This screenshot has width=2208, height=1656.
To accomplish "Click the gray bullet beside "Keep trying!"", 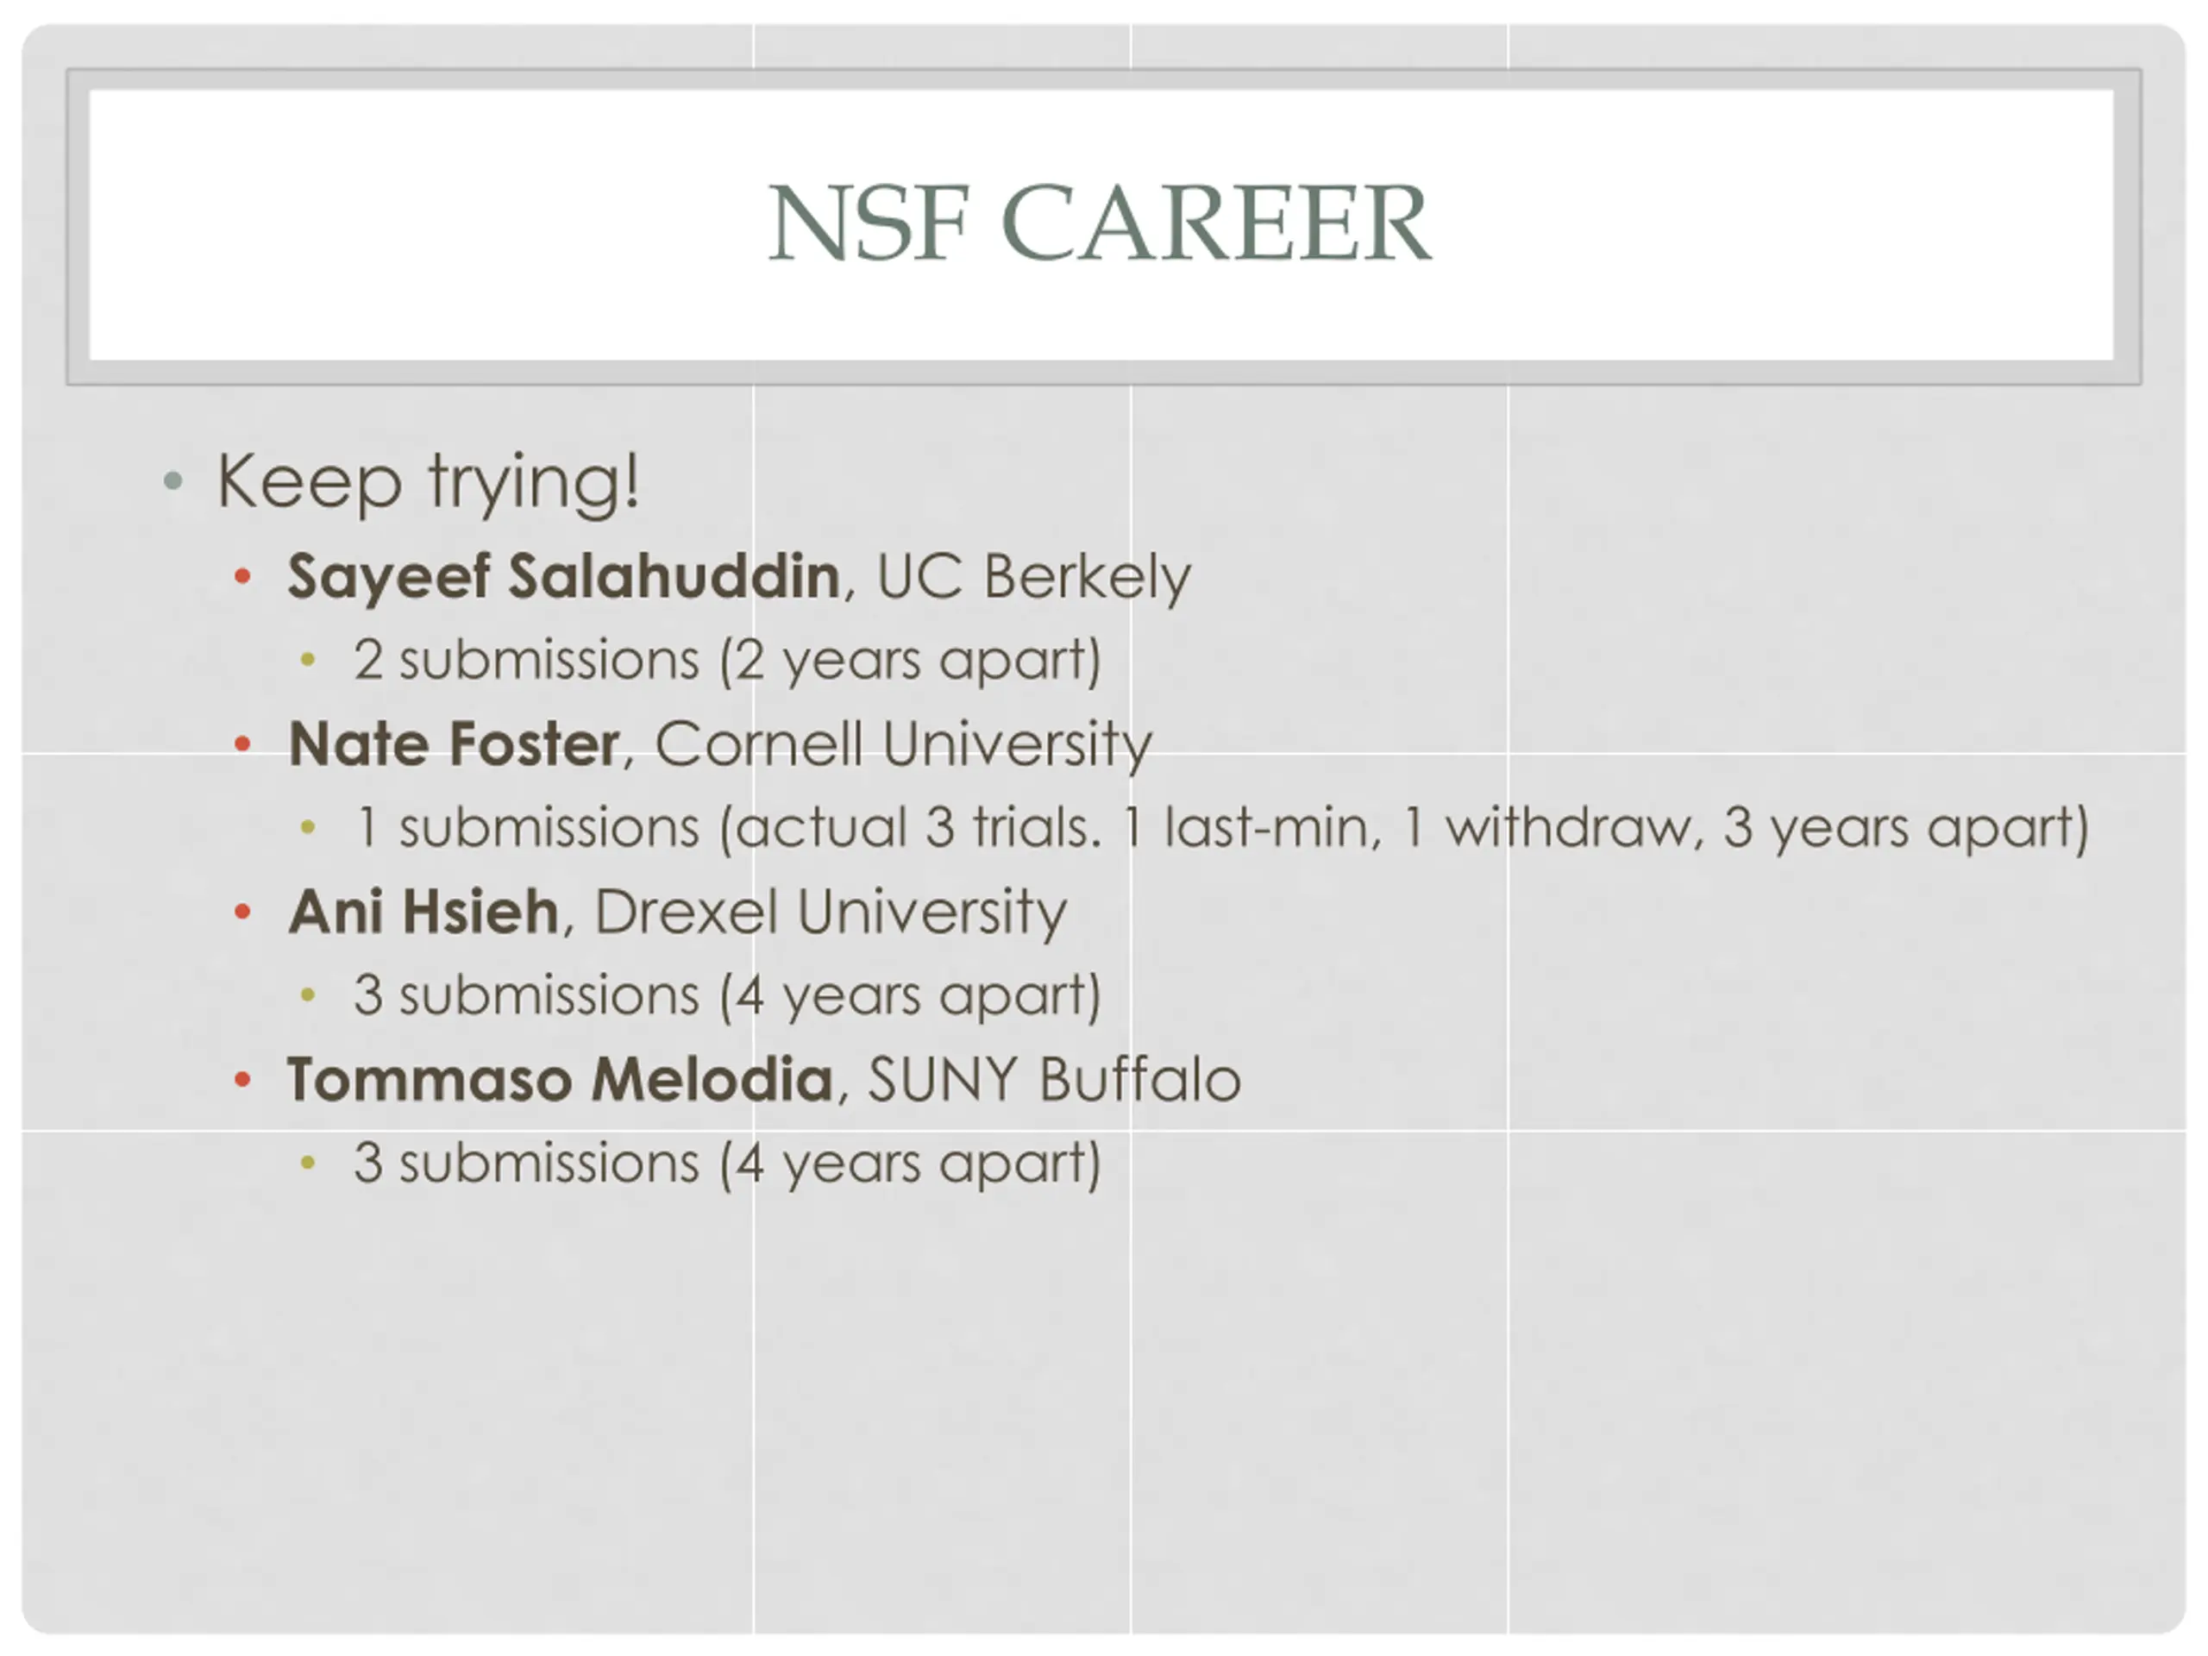I will tap(172, 481).
